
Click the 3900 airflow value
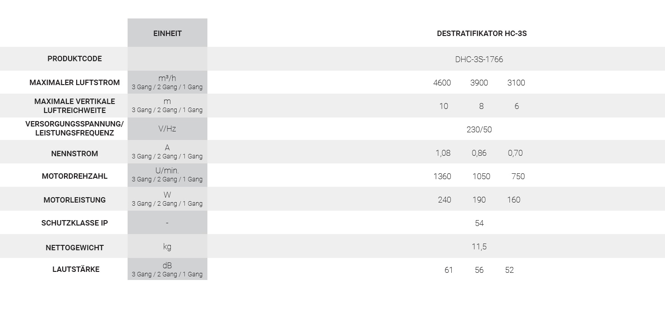coord(479,83)
